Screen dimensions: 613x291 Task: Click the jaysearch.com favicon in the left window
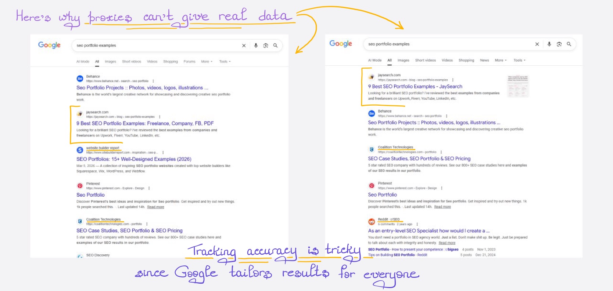coord(80,114)
